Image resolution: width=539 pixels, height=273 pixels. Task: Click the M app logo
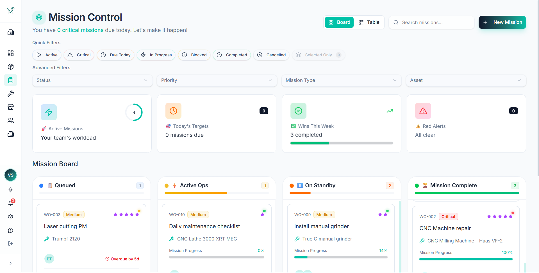click(11, 11)
